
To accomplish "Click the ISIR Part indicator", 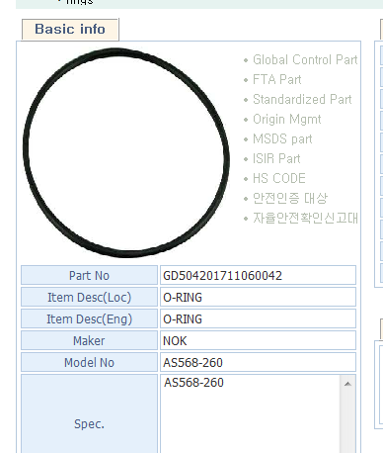I will click(272, 159).
